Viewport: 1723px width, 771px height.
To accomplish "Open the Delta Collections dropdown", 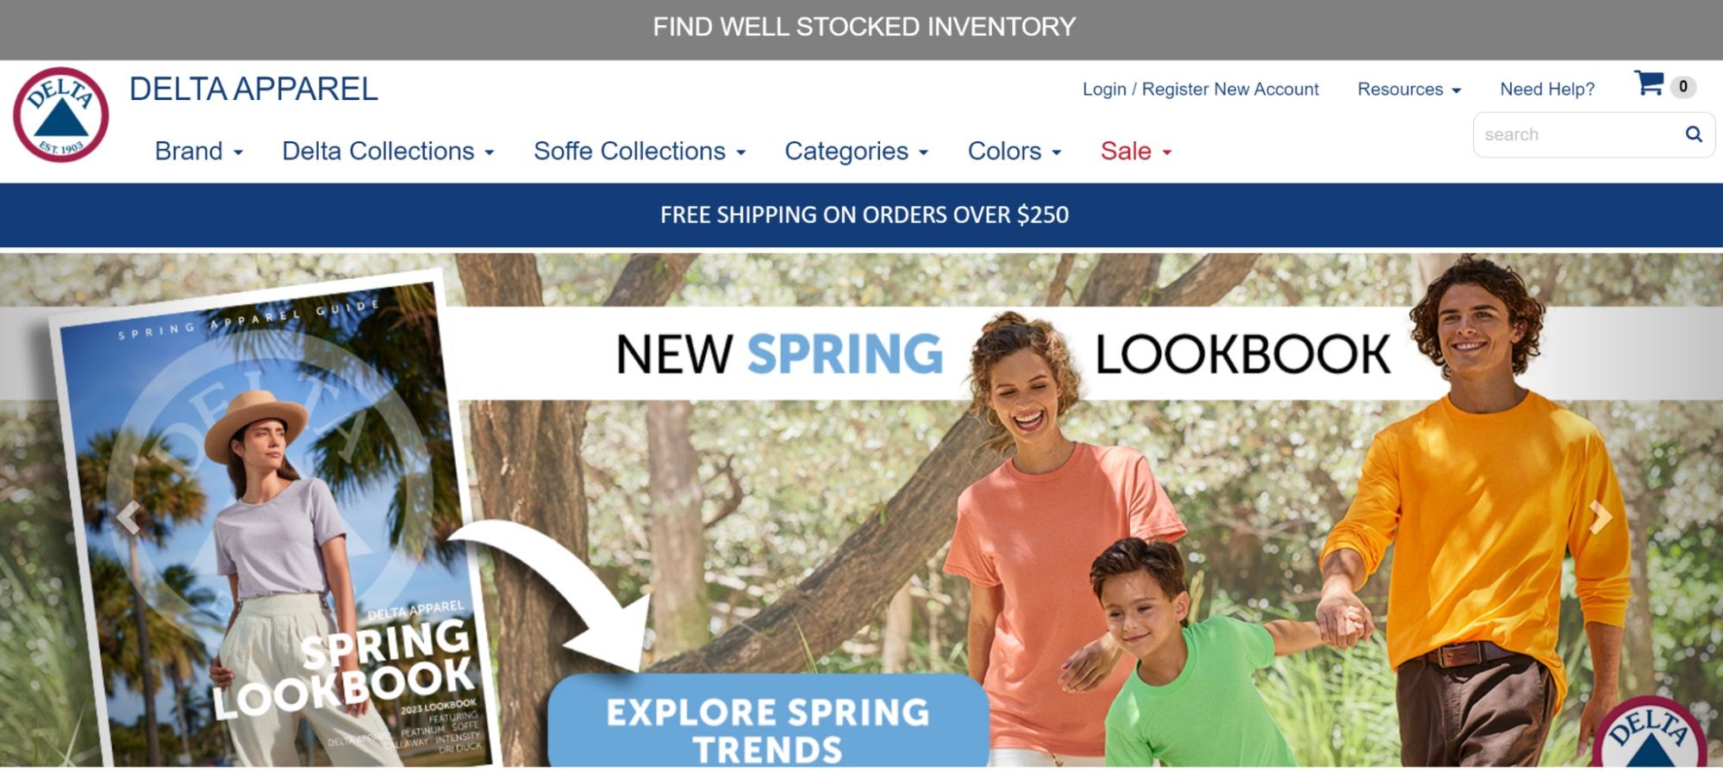I will (x=388, y=152).
